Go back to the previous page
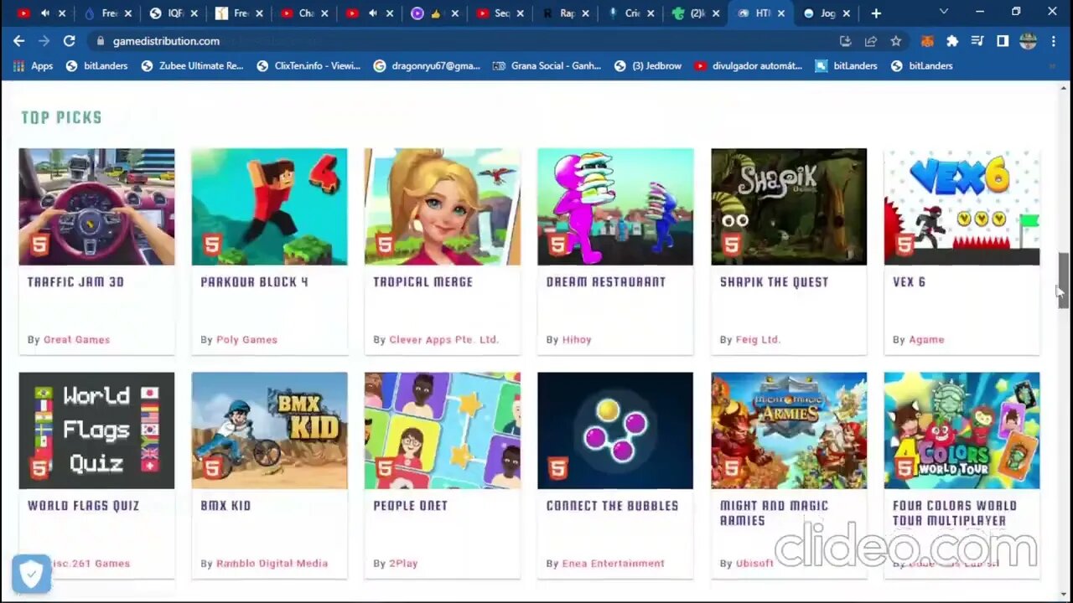 [18, 41]
